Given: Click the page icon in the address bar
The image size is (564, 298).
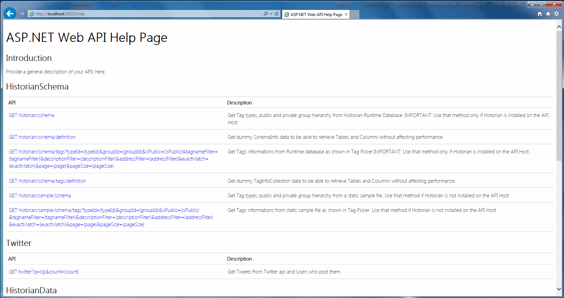Looking at the screenshot, I should [x=31, y=14].
